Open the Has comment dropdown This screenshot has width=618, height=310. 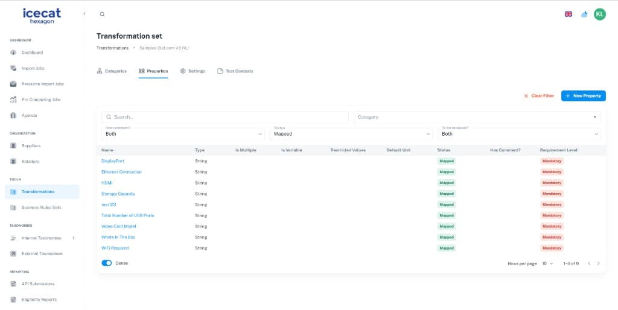tap(183, 134)
